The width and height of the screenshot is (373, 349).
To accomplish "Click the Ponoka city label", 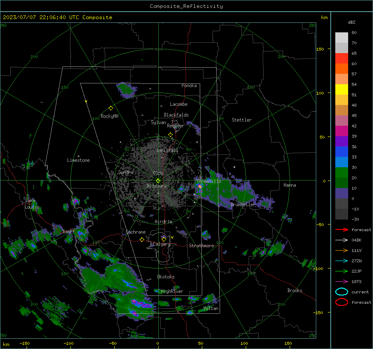I will [x=189, y=85].
